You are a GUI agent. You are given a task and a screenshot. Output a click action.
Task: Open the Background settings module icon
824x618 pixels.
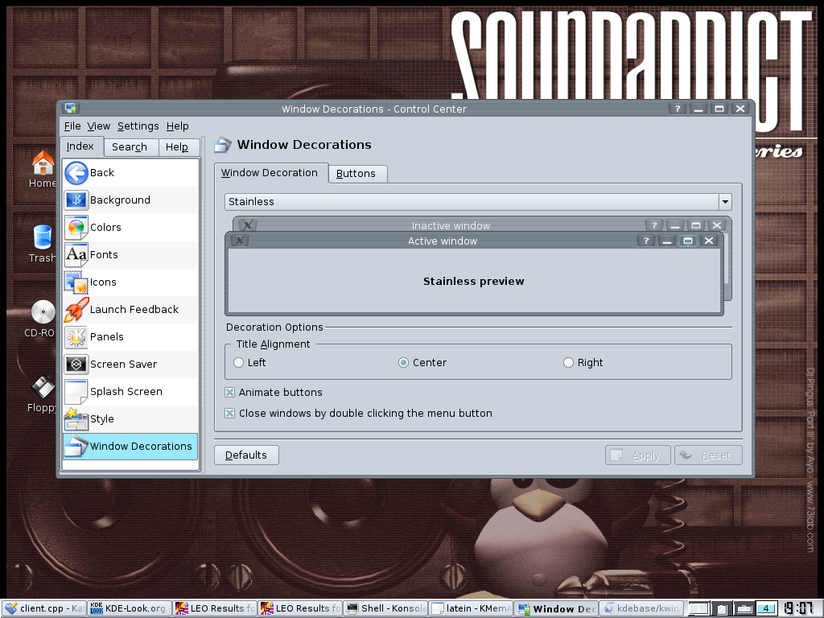click(76, 200)
